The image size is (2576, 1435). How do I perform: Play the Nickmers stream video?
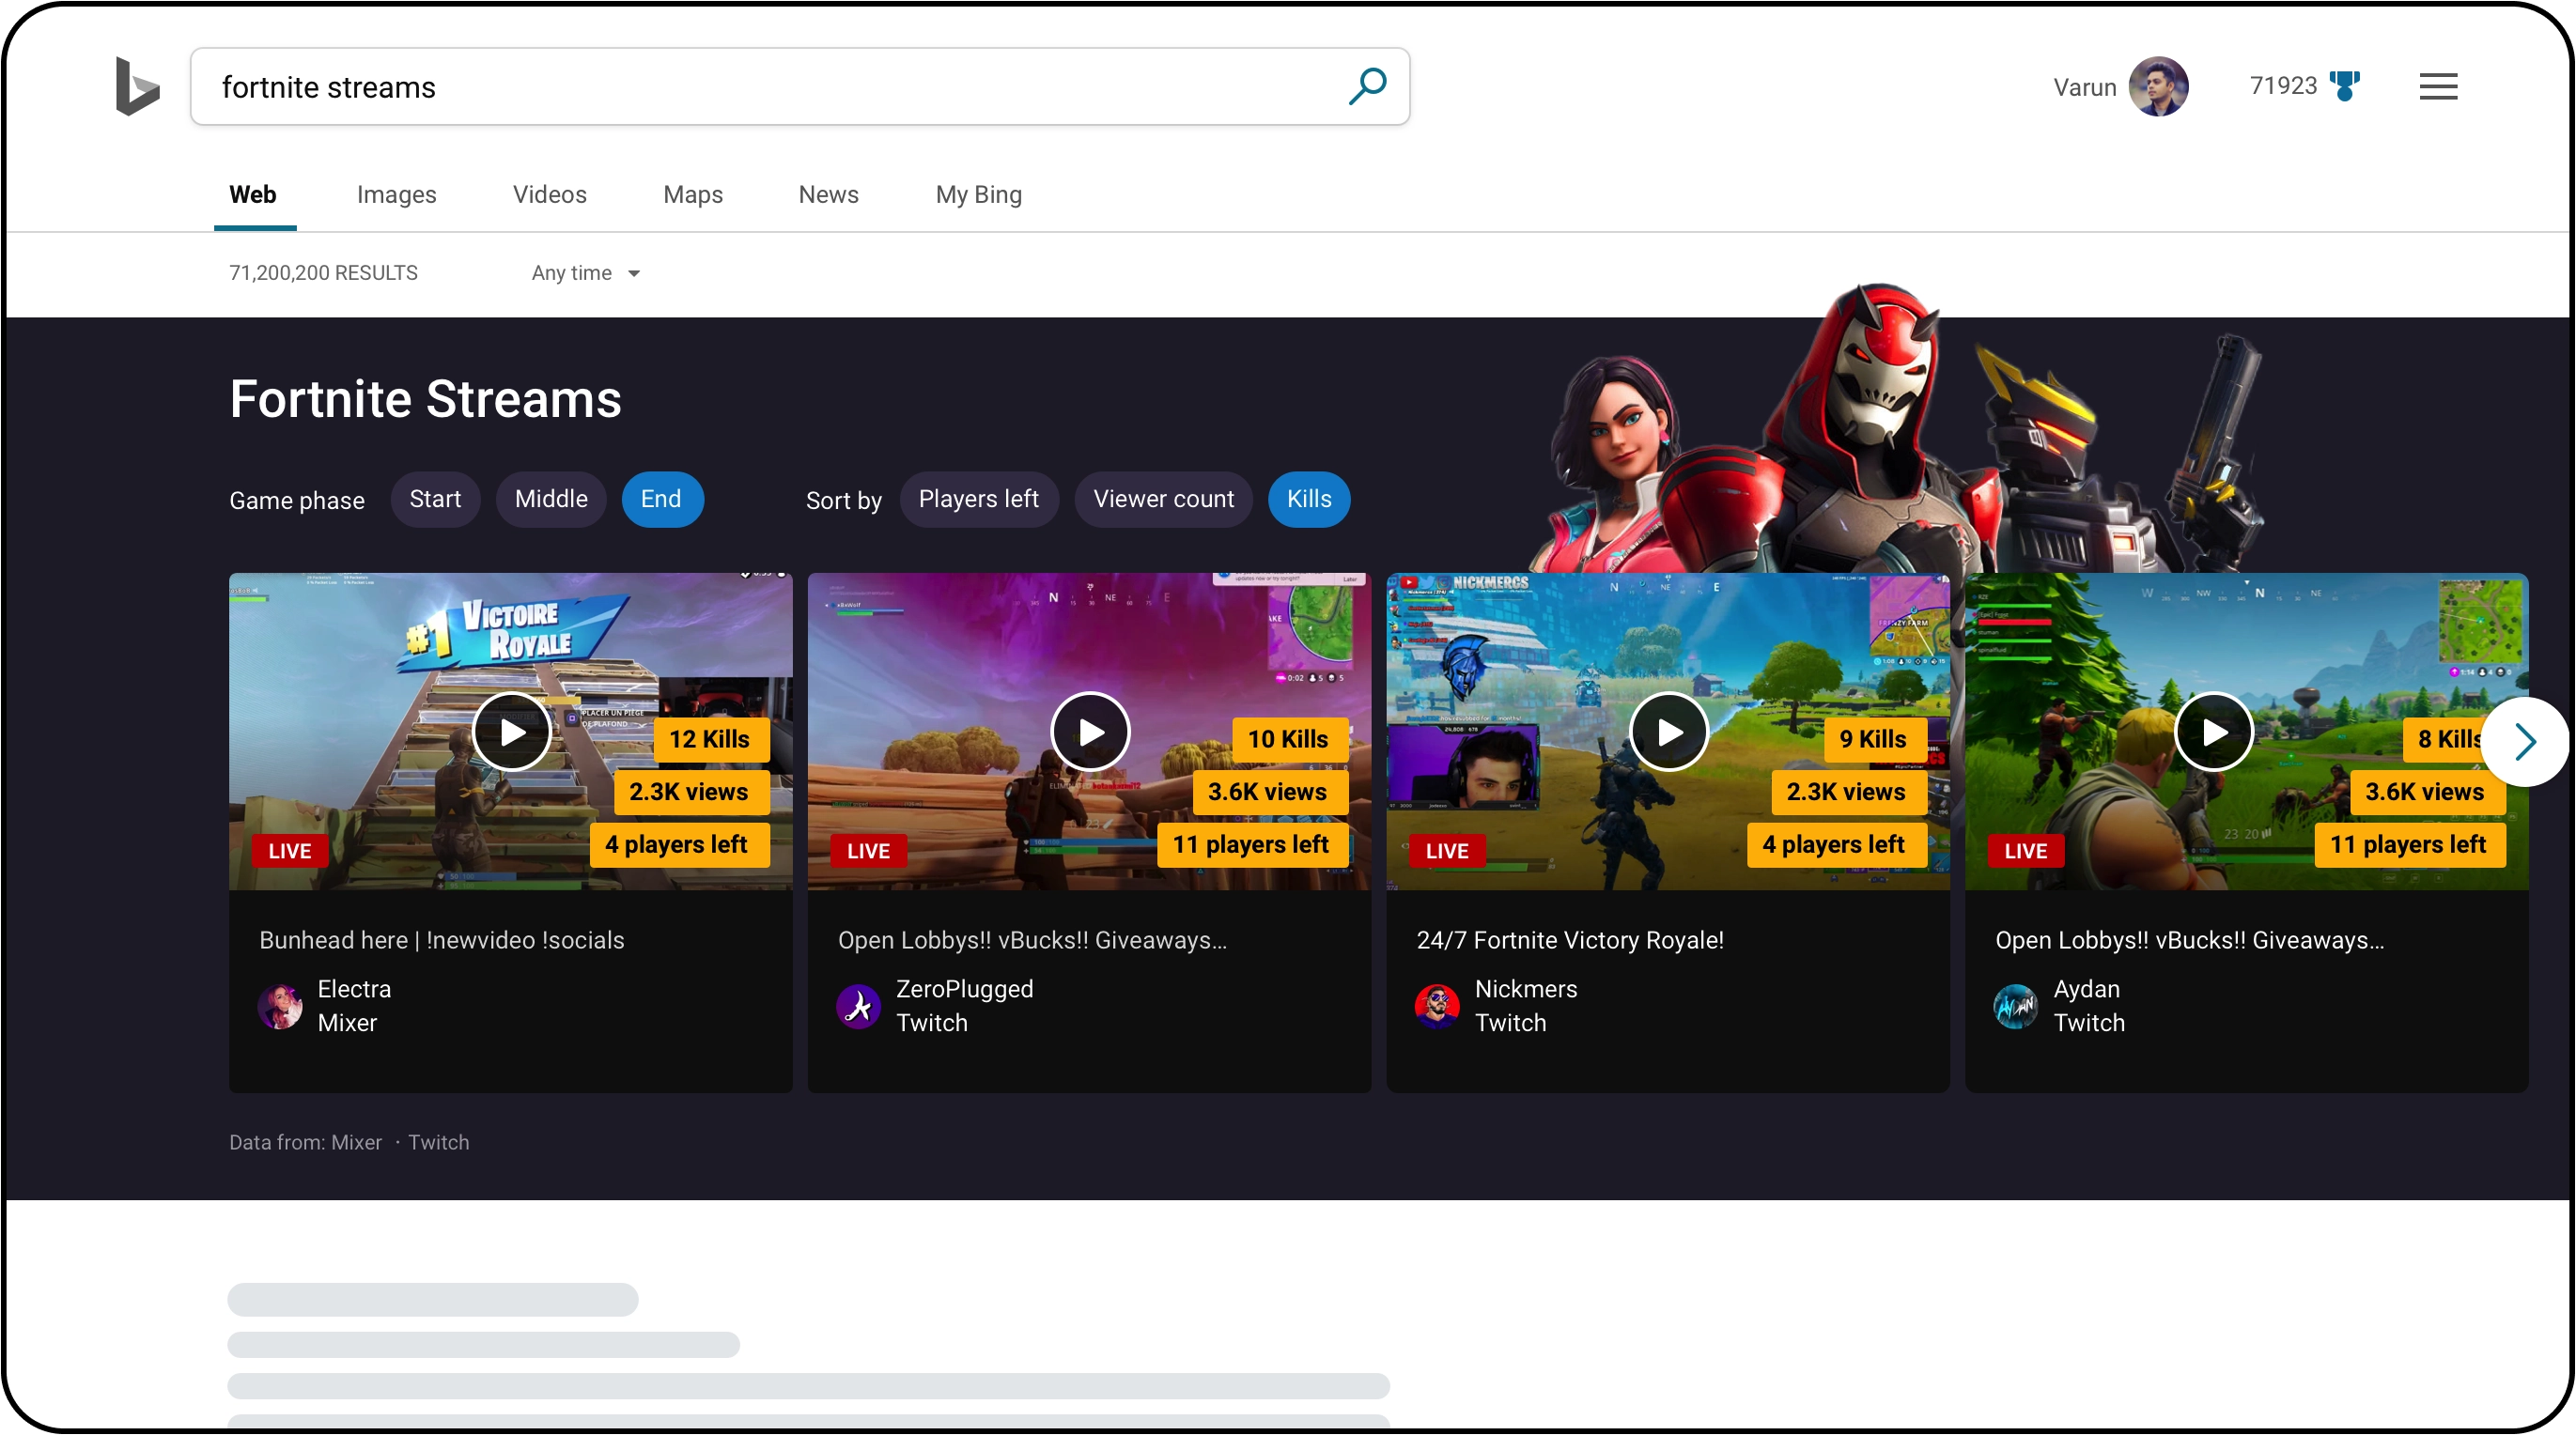click(x=1669, y=732)
